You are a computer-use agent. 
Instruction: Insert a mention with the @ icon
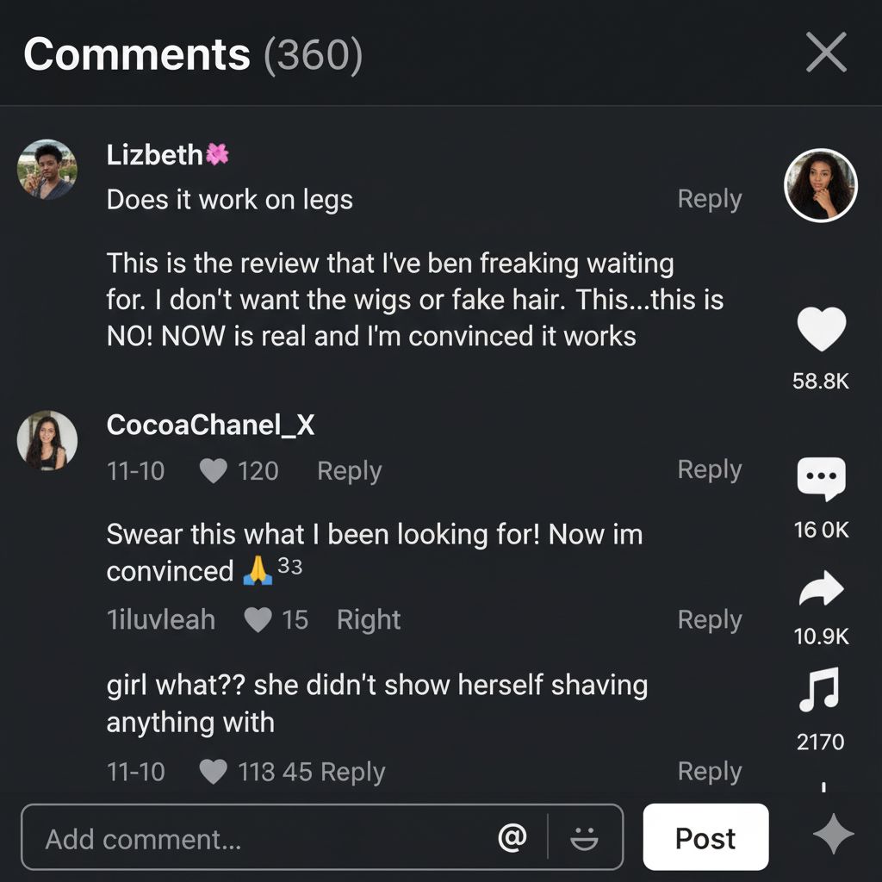512,837
